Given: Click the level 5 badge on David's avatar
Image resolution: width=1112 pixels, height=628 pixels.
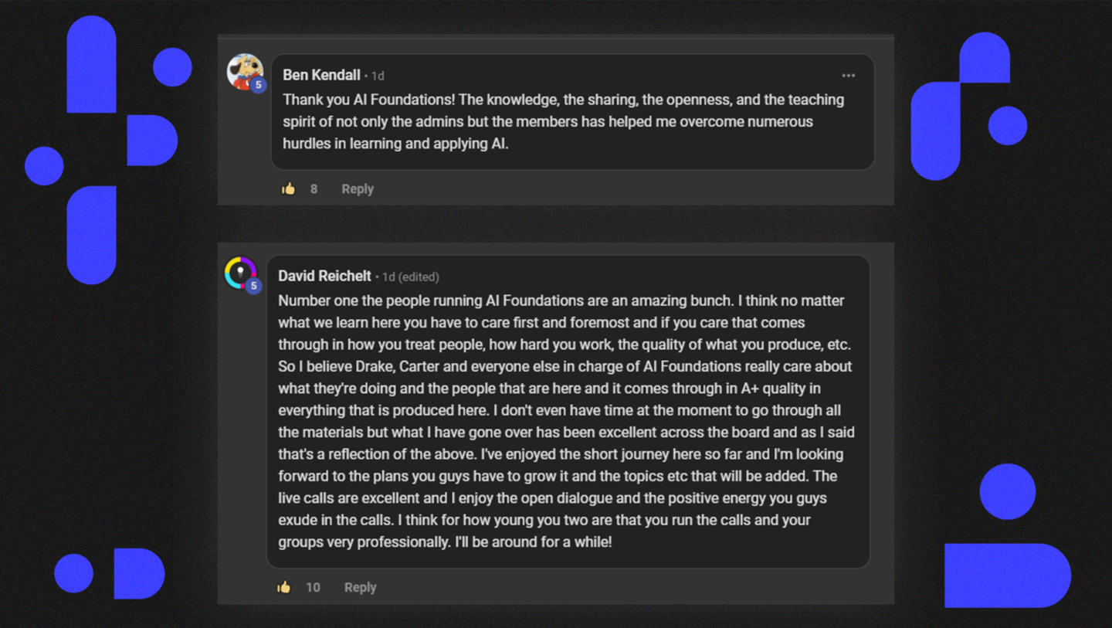Looking at the screenshot, I should pyautogui.click(x=253, y=286).
